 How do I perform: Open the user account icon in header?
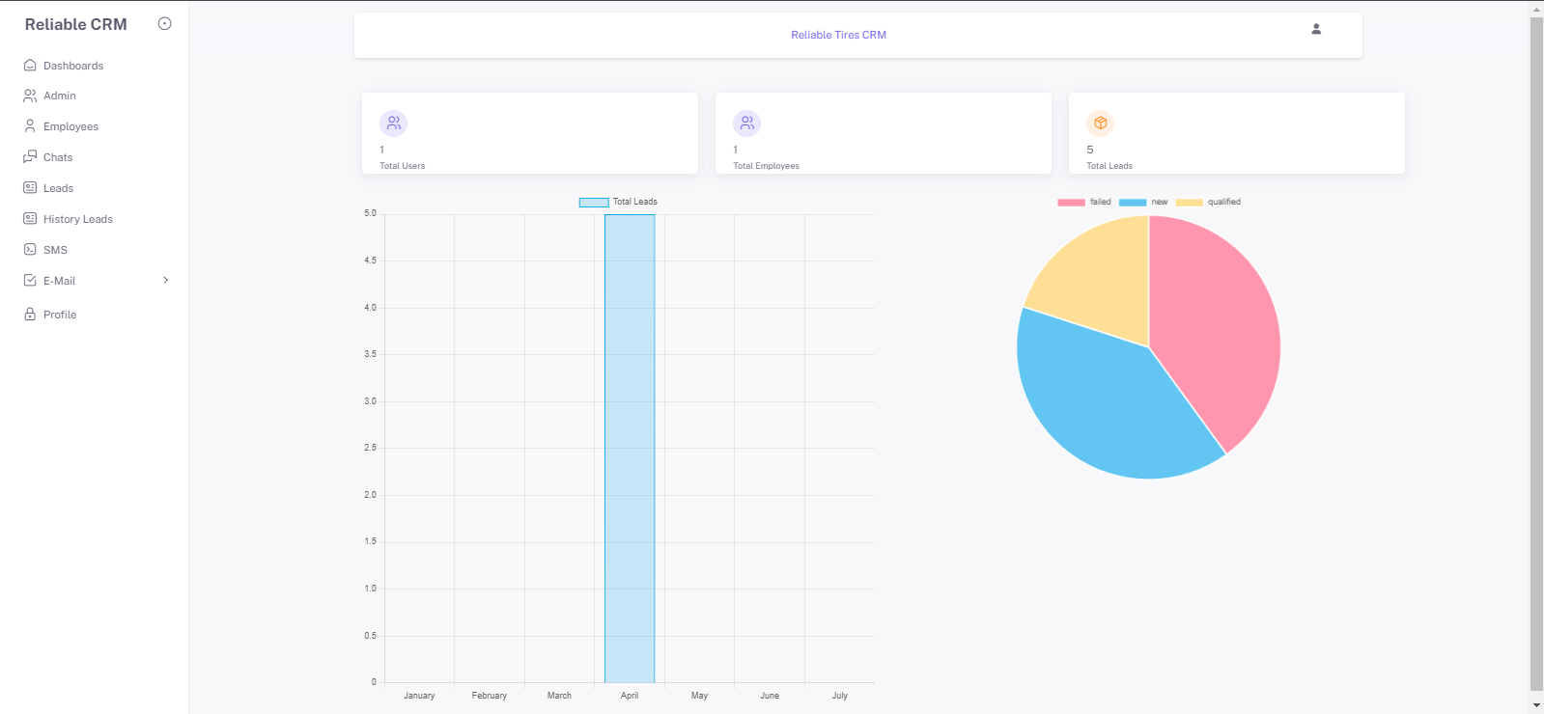[1315, 30]
